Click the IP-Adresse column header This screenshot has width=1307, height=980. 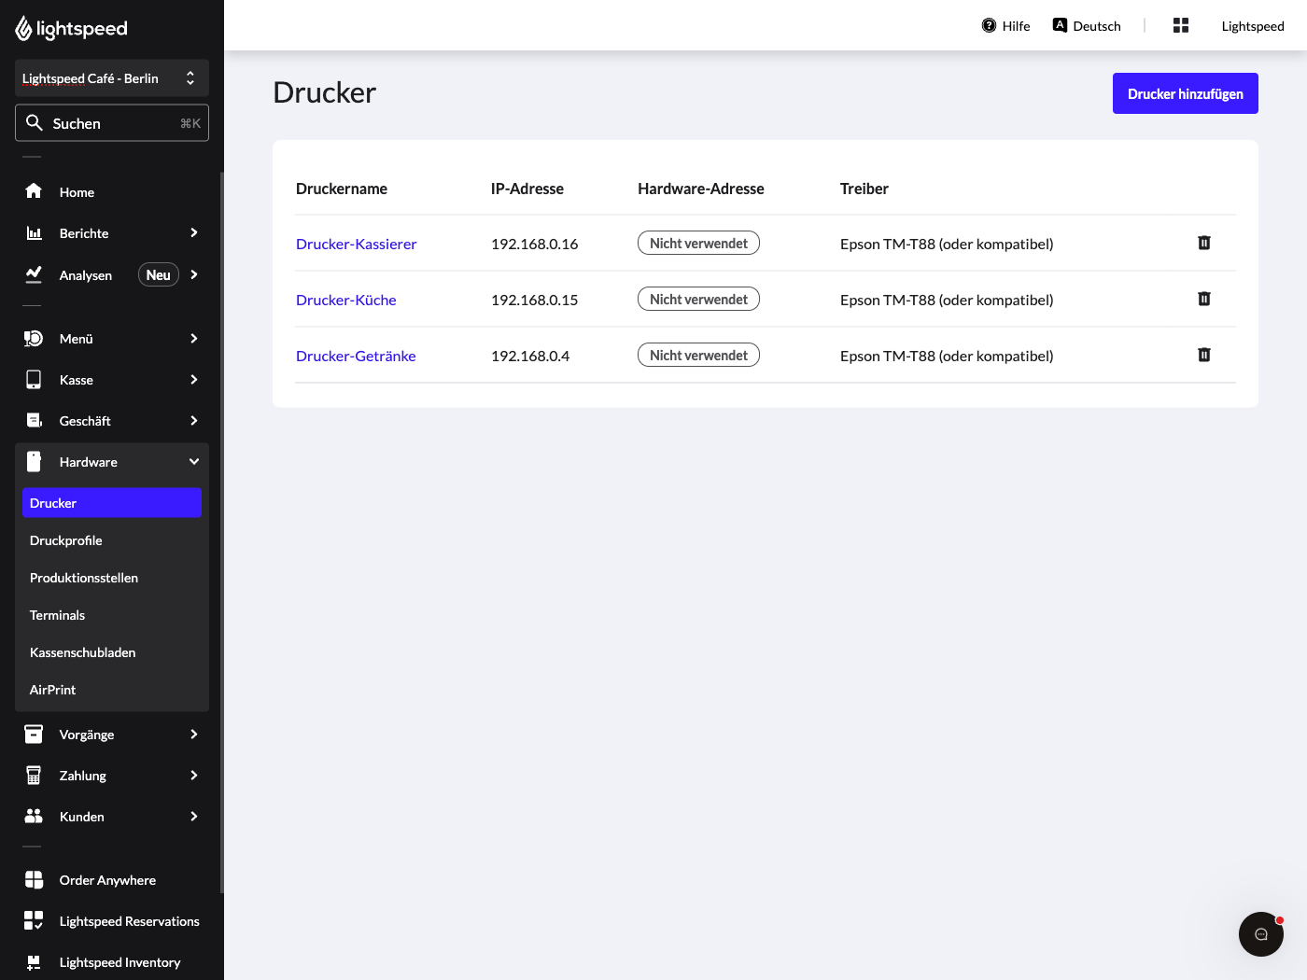pyautogui.click(x=527, y=189)
